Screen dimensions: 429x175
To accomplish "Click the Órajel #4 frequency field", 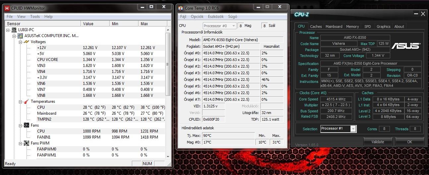I will [x=231, y=80].
